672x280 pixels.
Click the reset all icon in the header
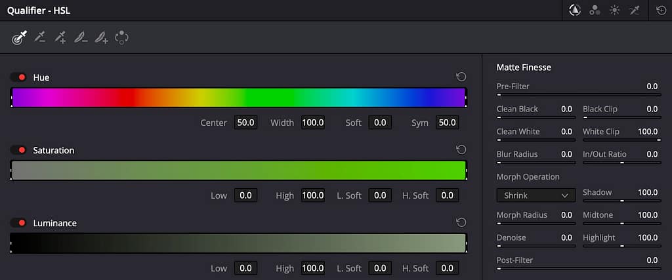661,10
